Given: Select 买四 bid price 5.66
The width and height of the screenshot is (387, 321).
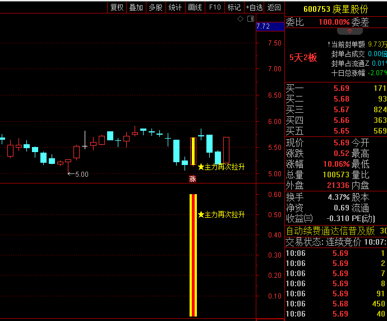Looking at the screenshot, I should point(342,120).
